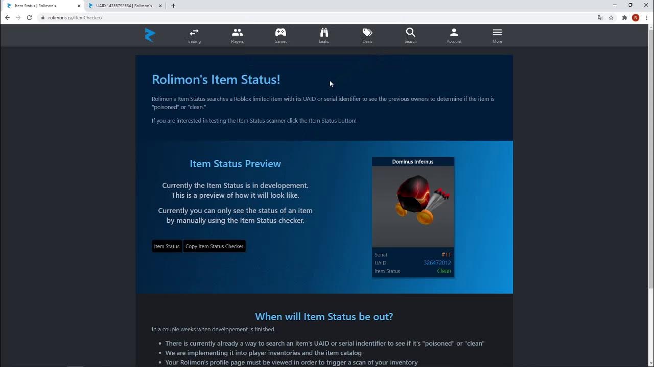The width and height of the screenshot is (654, 367).
Task: Close the UAID 14355792584 tab
Action: point(160,6)
